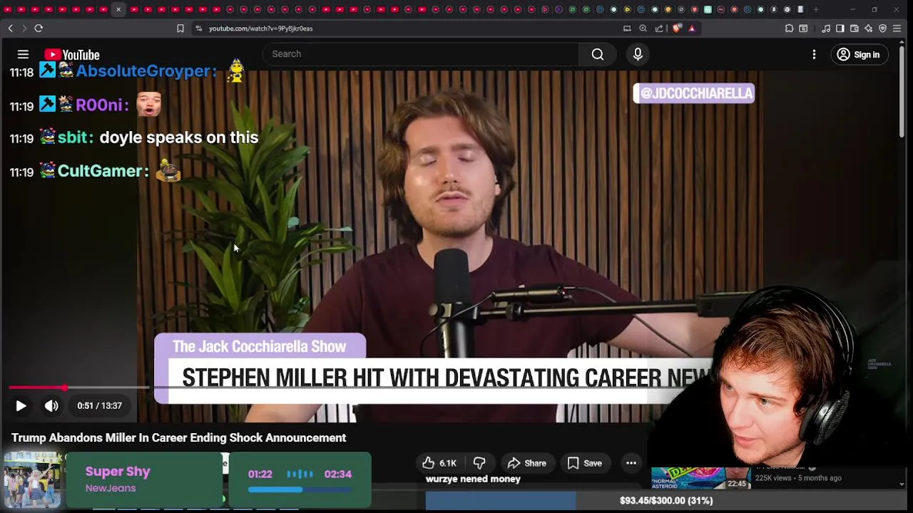Reload the current page
Screen dimensions: 913x513
click(39, 28)
